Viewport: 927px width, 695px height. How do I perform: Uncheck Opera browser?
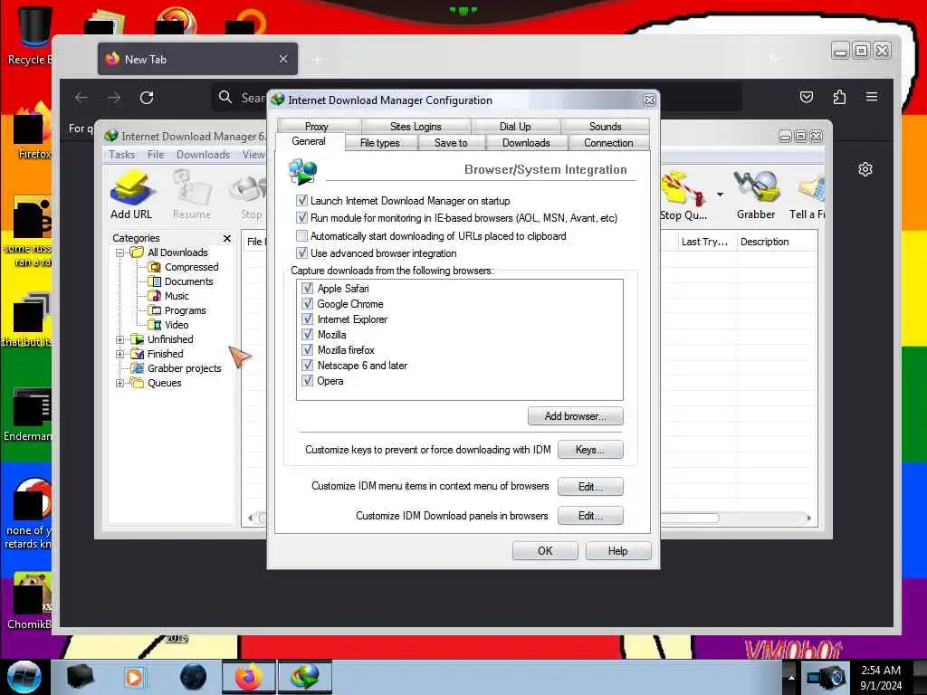(x=308, y=380)
